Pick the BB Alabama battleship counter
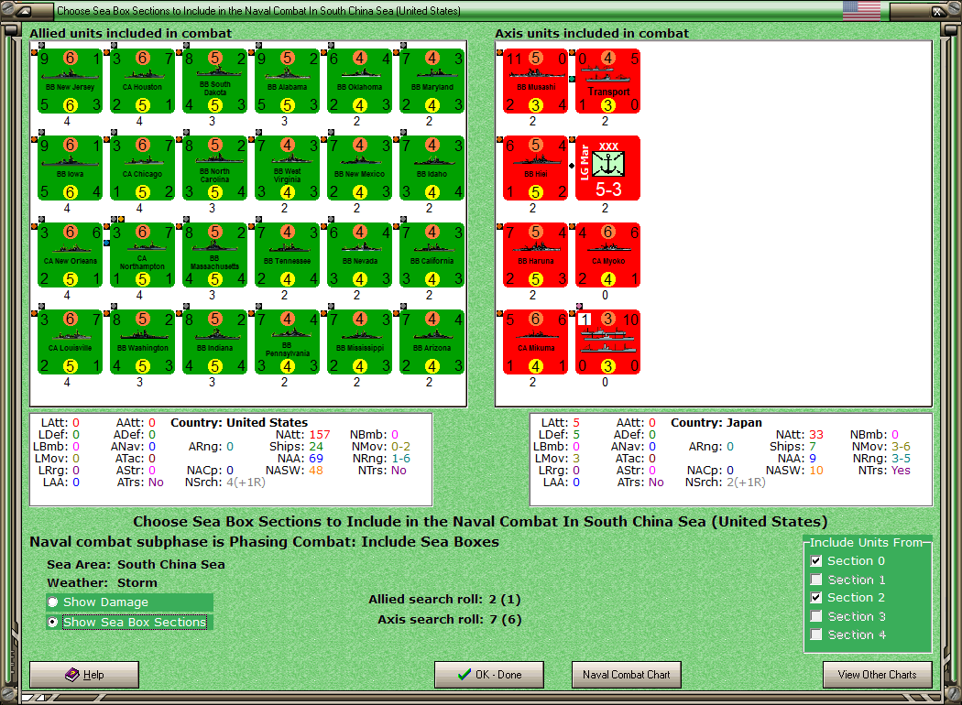 point(287,81)
